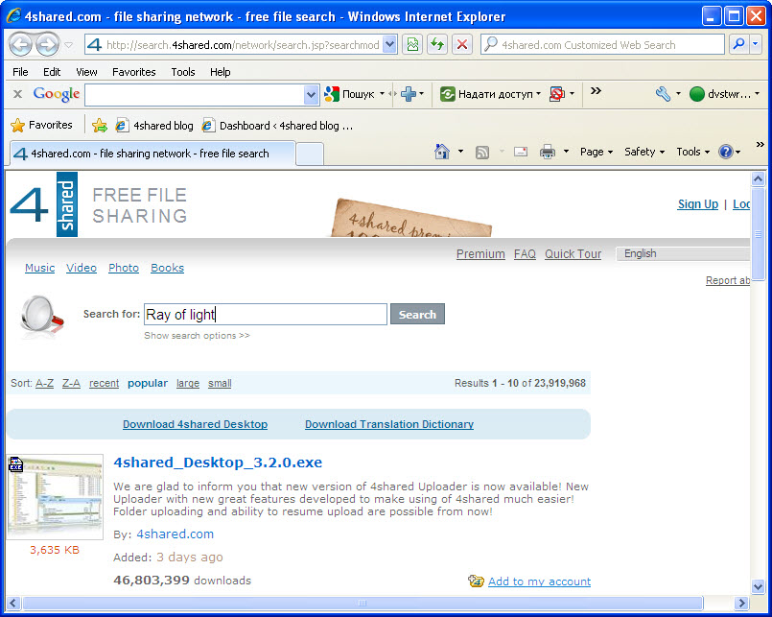Image resolution: width=772 pixels, height=617 pixels.
Task: Click the Compatibility View icon
Action: pos(412,45)
